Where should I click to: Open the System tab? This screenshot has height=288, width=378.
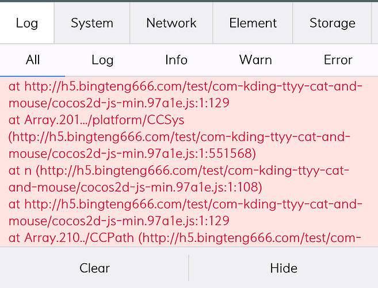coord(92,24)
